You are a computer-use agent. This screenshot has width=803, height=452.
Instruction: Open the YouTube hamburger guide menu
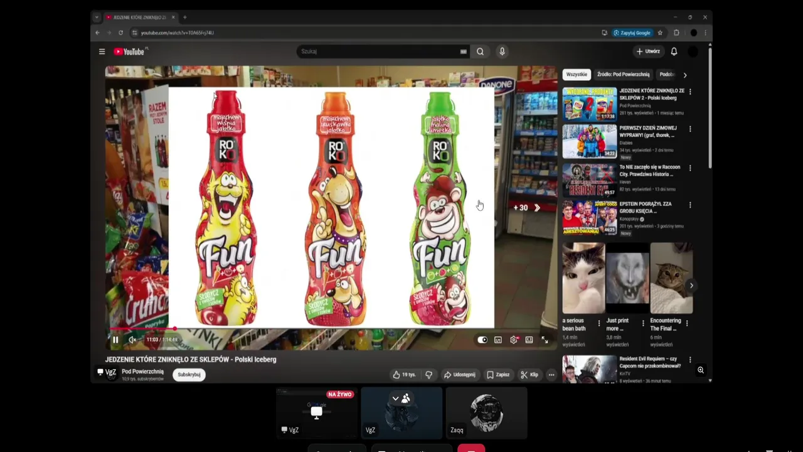[102, 51]
